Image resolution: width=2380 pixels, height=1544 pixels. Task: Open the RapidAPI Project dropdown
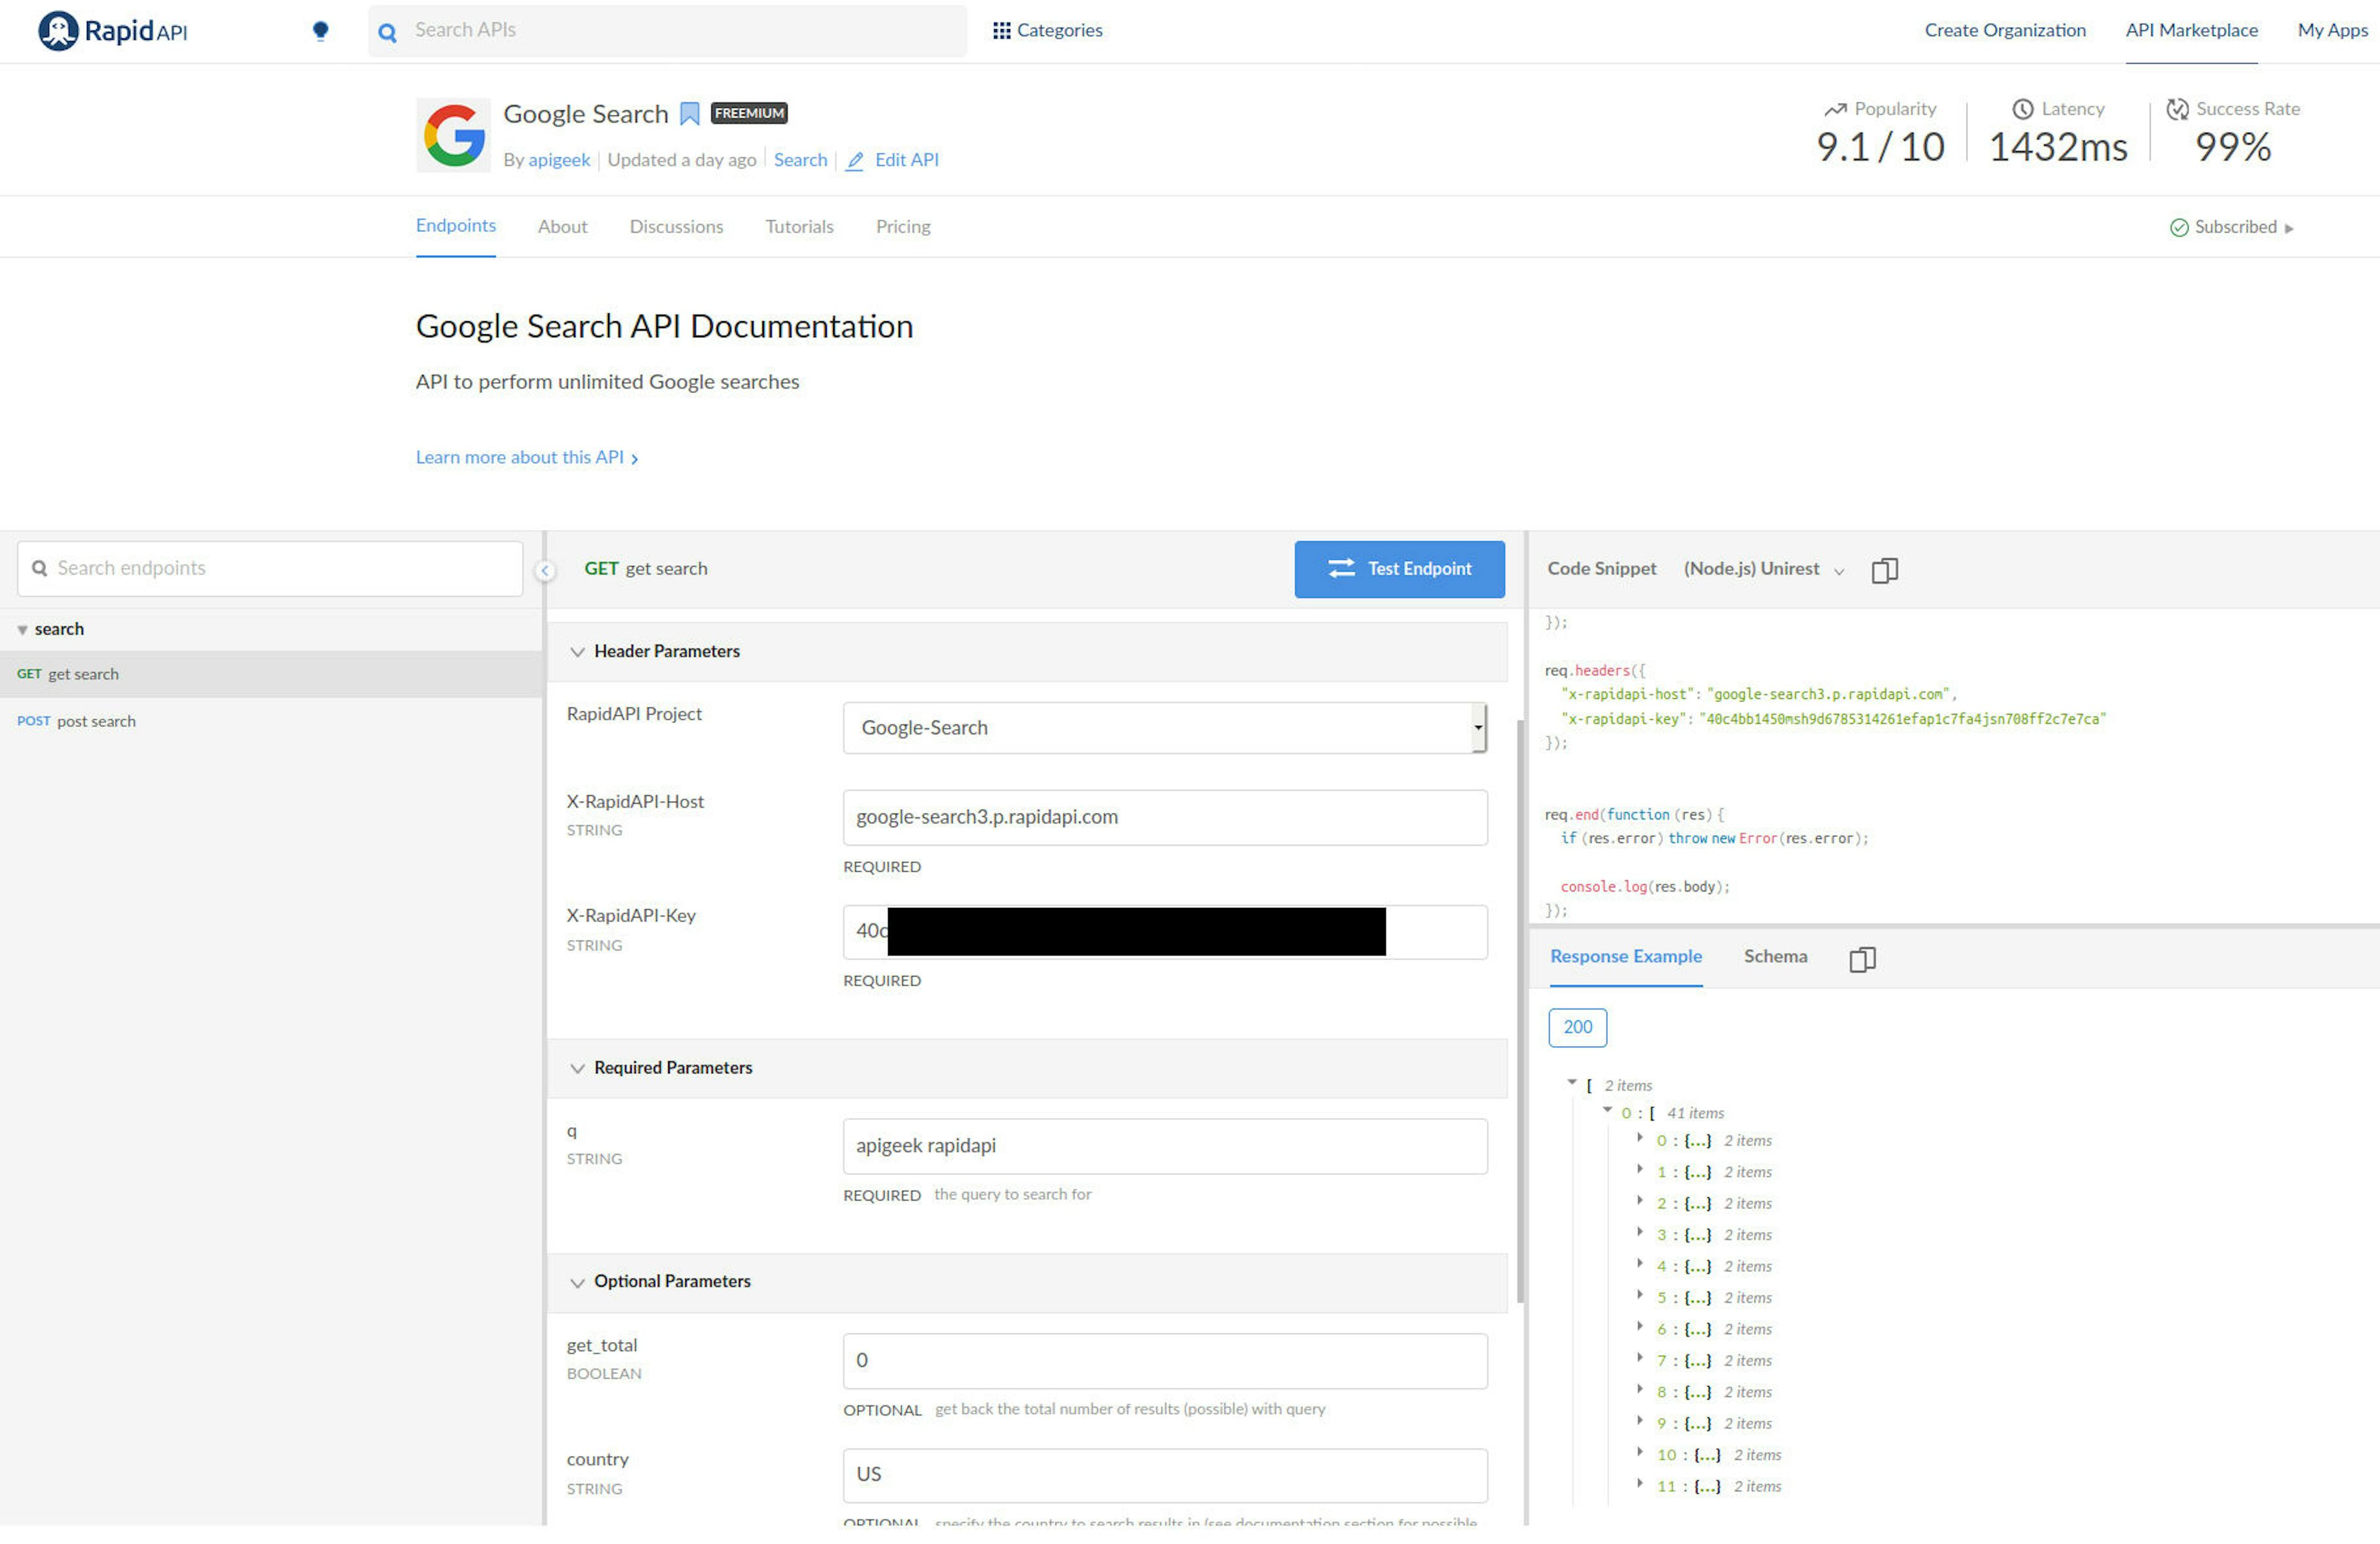(1165, 727)
